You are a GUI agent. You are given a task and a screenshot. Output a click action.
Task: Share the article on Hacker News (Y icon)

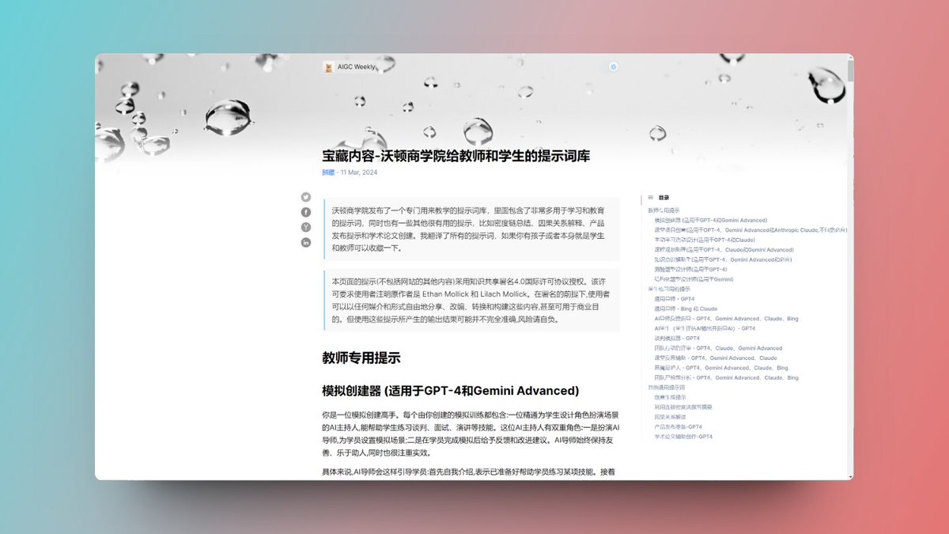(x=306, y=227)
